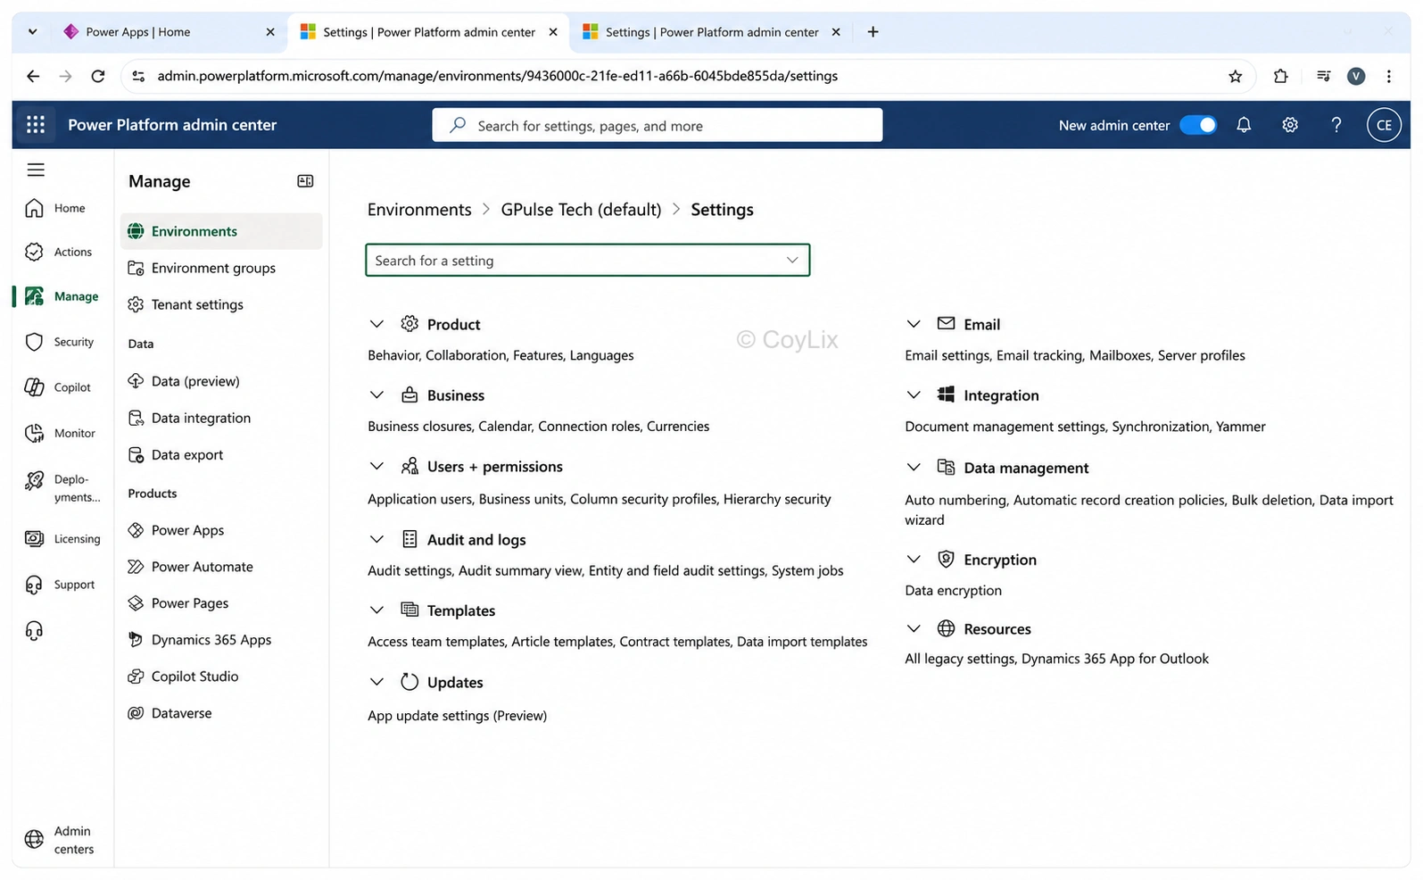Image resolution: width=1423 pixels, height=880 pixels.
Task: Click the header search box
Action: (x=657, y=126)
